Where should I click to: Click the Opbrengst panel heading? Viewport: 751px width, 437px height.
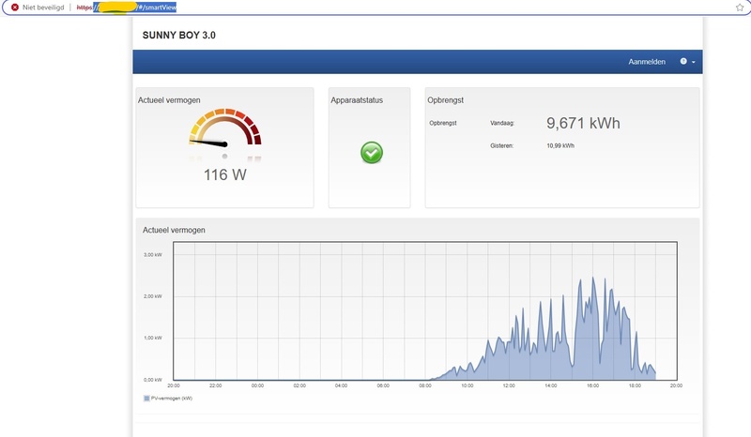click(445, 100)
